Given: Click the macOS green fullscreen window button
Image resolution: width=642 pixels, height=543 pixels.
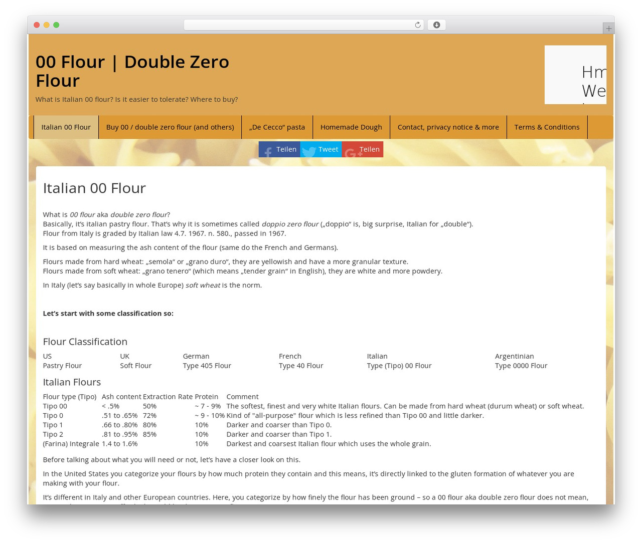Looking at the screenshot, I should tap(56, 25).
